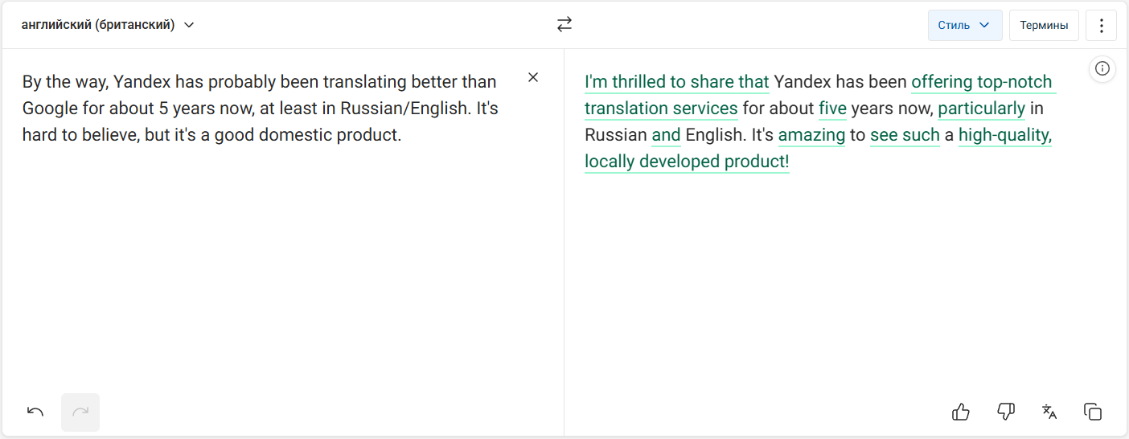
Task: Open the info icon in translation panel
Action: point(1102,69)
